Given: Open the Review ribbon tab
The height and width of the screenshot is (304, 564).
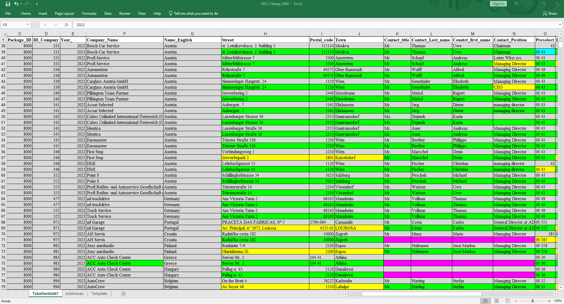Looking at the screenshot, I should 125,13.
